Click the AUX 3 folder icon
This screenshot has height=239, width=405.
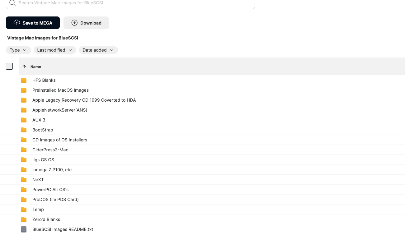[24, 120]
